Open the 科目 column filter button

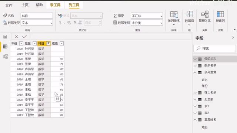coord(48,44)
